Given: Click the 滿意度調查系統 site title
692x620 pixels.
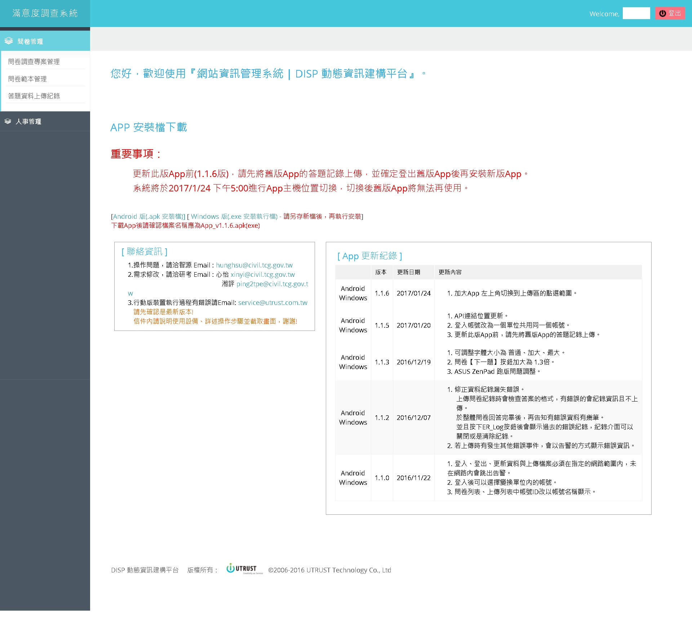Looking at the screenshot, I should coord(45,13).
